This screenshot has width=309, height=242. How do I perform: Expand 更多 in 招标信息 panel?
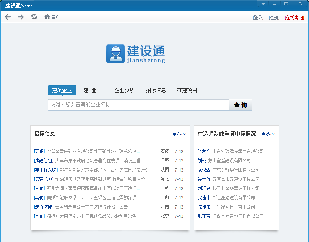pos(179,134)
